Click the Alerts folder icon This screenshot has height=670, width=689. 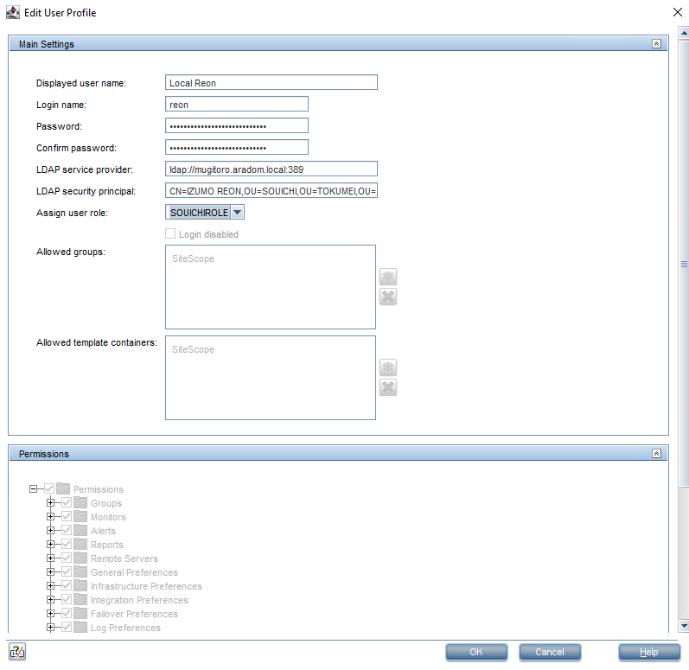80,530
